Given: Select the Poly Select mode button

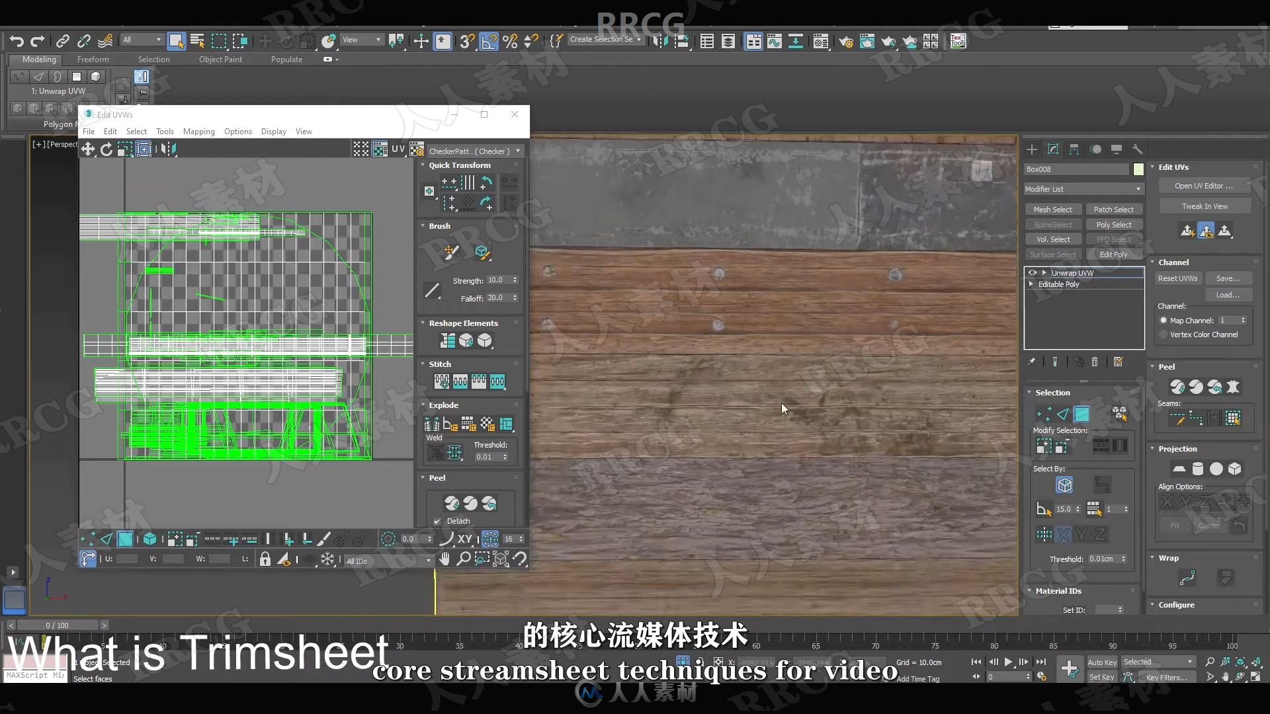Looking at the screenshot, I should tap(1115, 224).
